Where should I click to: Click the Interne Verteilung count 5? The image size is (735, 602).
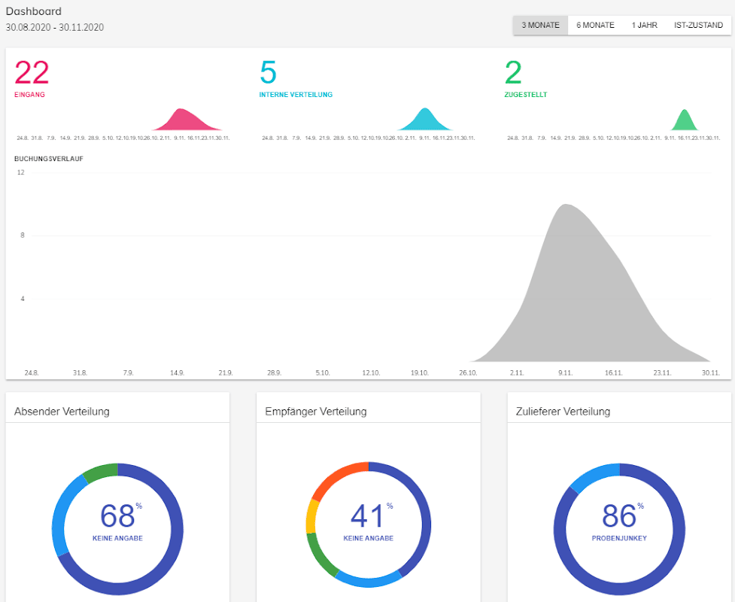point(268,73)
